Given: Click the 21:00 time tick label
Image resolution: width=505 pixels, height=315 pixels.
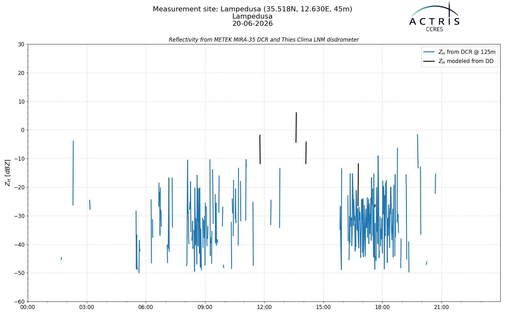Looking at the screenshot, I should [x=441, y=307].
